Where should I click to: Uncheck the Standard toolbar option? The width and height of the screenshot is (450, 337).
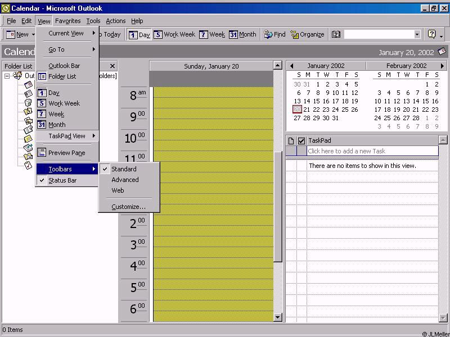124,169
